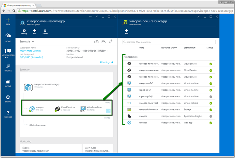This screenshot has width=235, height=158.
Task: Click Add in the resource group blade
Action: point(35,32)
